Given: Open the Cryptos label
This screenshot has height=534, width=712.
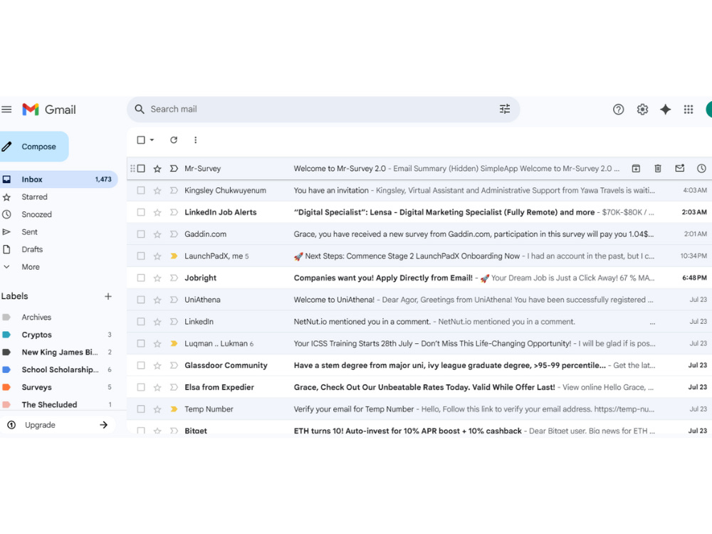Looking at the screenshot, I should click(x=37, y=335).
